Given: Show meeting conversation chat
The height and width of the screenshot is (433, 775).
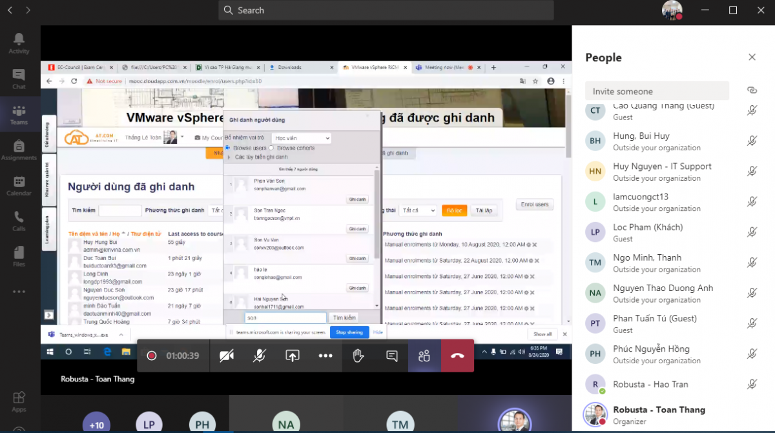Looking at the screenshot, I should click(x=391, y=356).
